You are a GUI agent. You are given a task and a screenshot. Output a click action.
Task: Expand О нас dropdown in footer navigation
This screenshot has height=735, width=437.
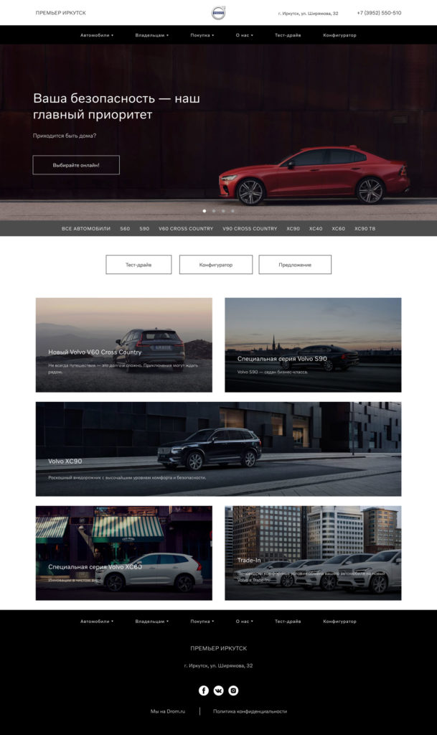pyautogui.click(x=244, y=621)
